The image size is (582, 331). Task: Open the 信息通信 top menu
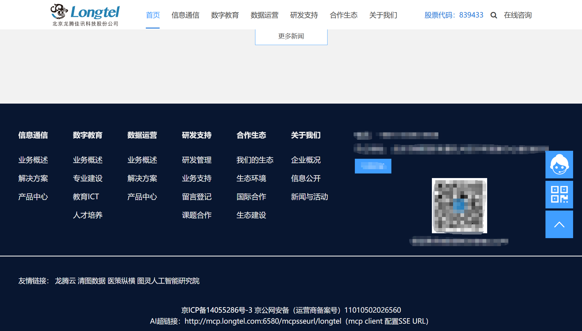185,15
